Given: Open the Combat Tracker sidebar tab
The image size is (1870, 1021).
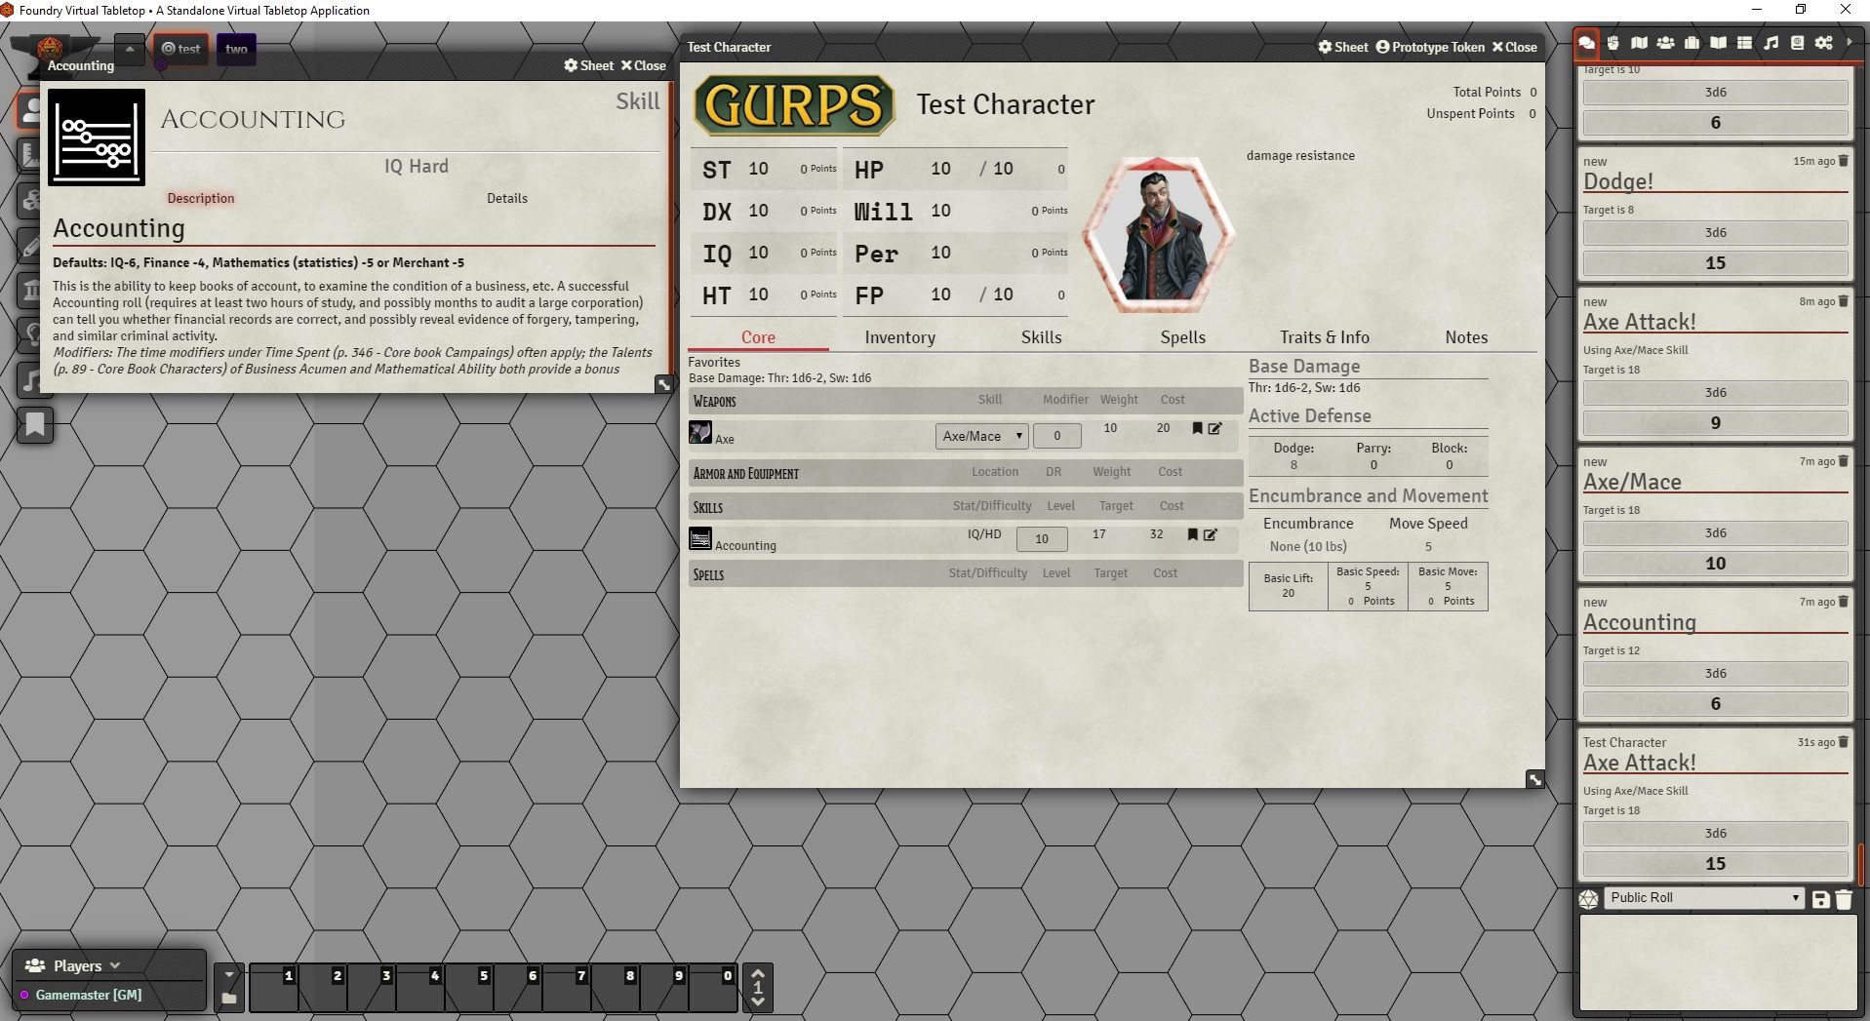Looking at the screenshot, I should [x=1612, y=43].
